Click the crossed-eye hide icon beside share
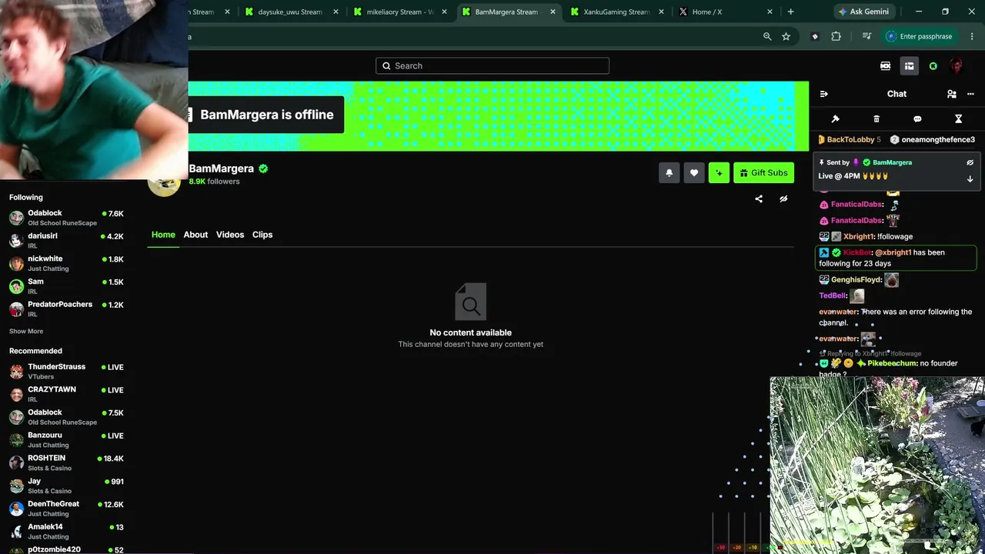The height and width of the screenshot is (554, 985). (783, 199)
